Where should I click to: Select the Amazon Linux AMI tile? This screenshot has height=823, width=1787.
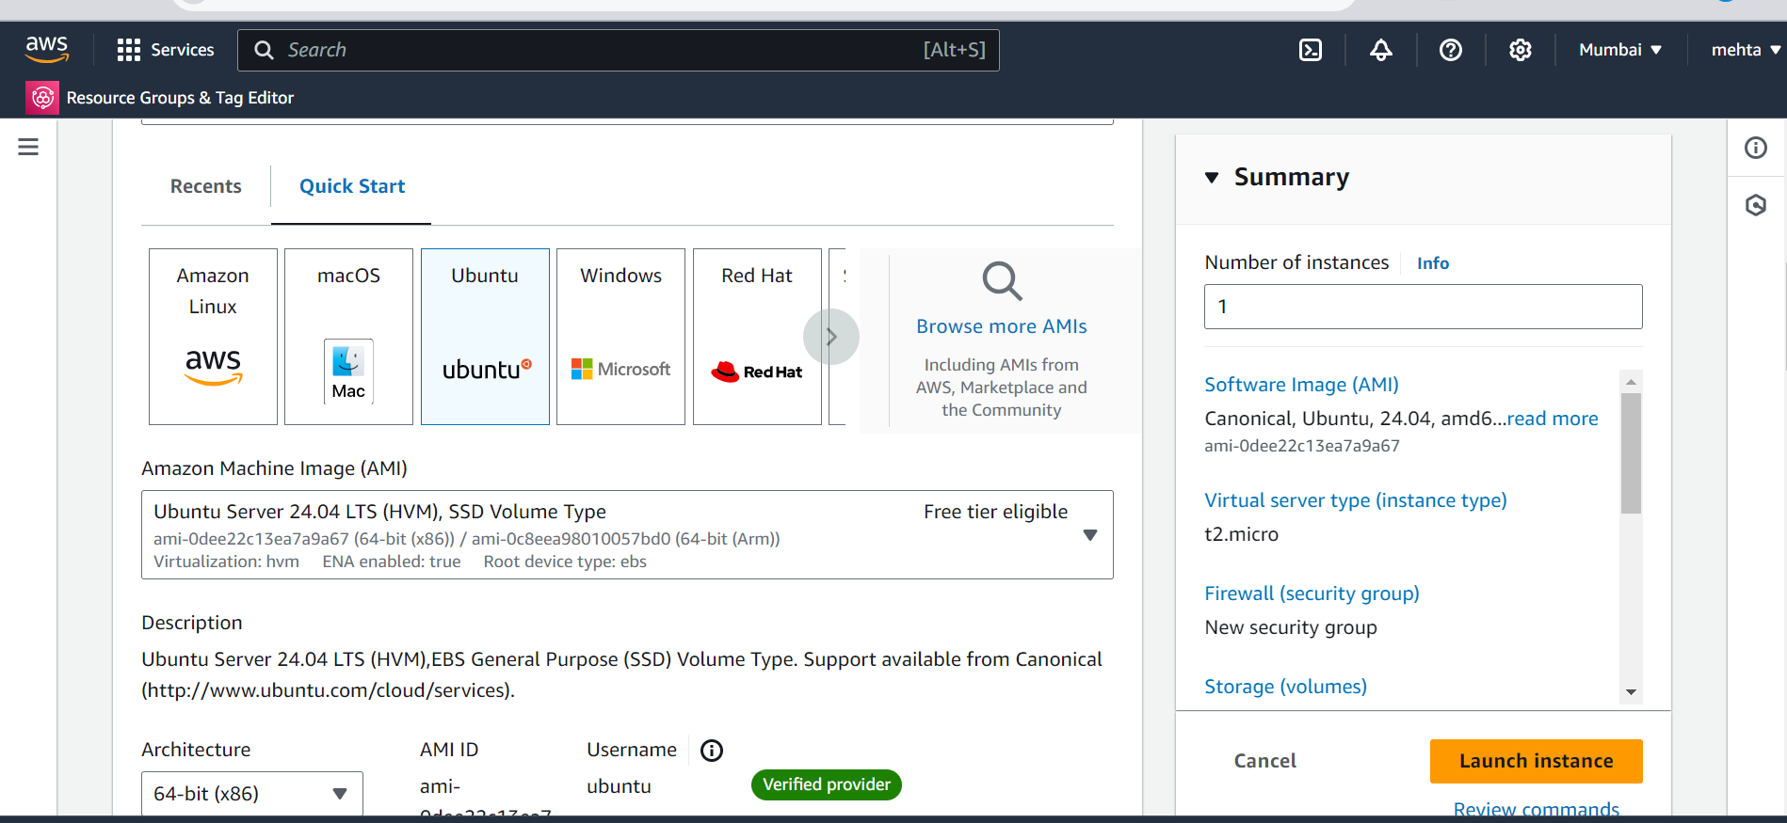213,337
